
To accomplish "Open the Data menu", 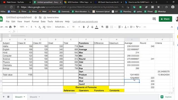I will click(x=43, y=21).
